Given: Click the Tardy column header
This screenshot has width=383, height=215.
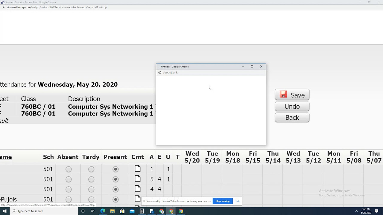Looking at the screenshot, I should click(91, 157).
